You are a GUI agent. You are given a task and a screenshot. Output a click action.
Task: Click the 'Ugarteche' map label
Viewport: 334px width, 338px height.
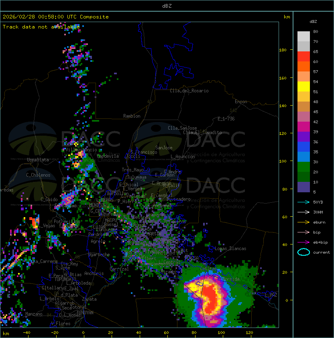click(x=99, y=255)
